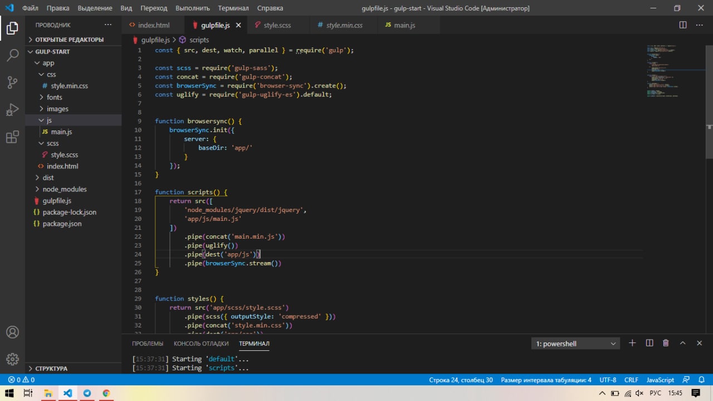Click errors and warnings status indicator
Screen dimensions: 713x401
[x=21, y=380]
